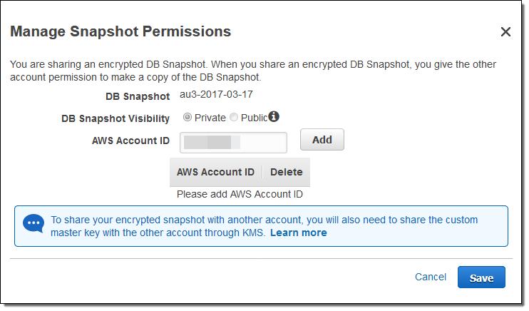
Task: Click the AWS Account ID column header
Action: [x=215, y=172]
